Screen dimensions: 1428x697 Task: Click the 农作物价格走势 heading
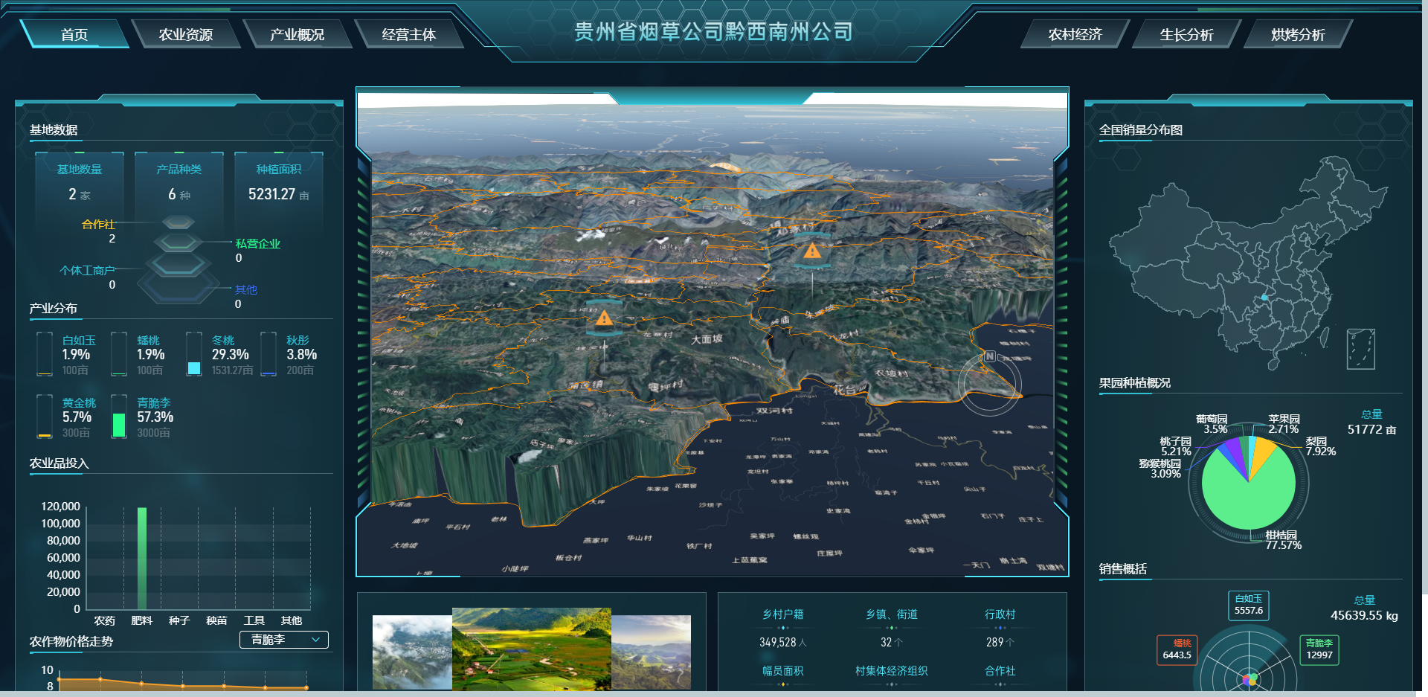click(x=71, y=641)
